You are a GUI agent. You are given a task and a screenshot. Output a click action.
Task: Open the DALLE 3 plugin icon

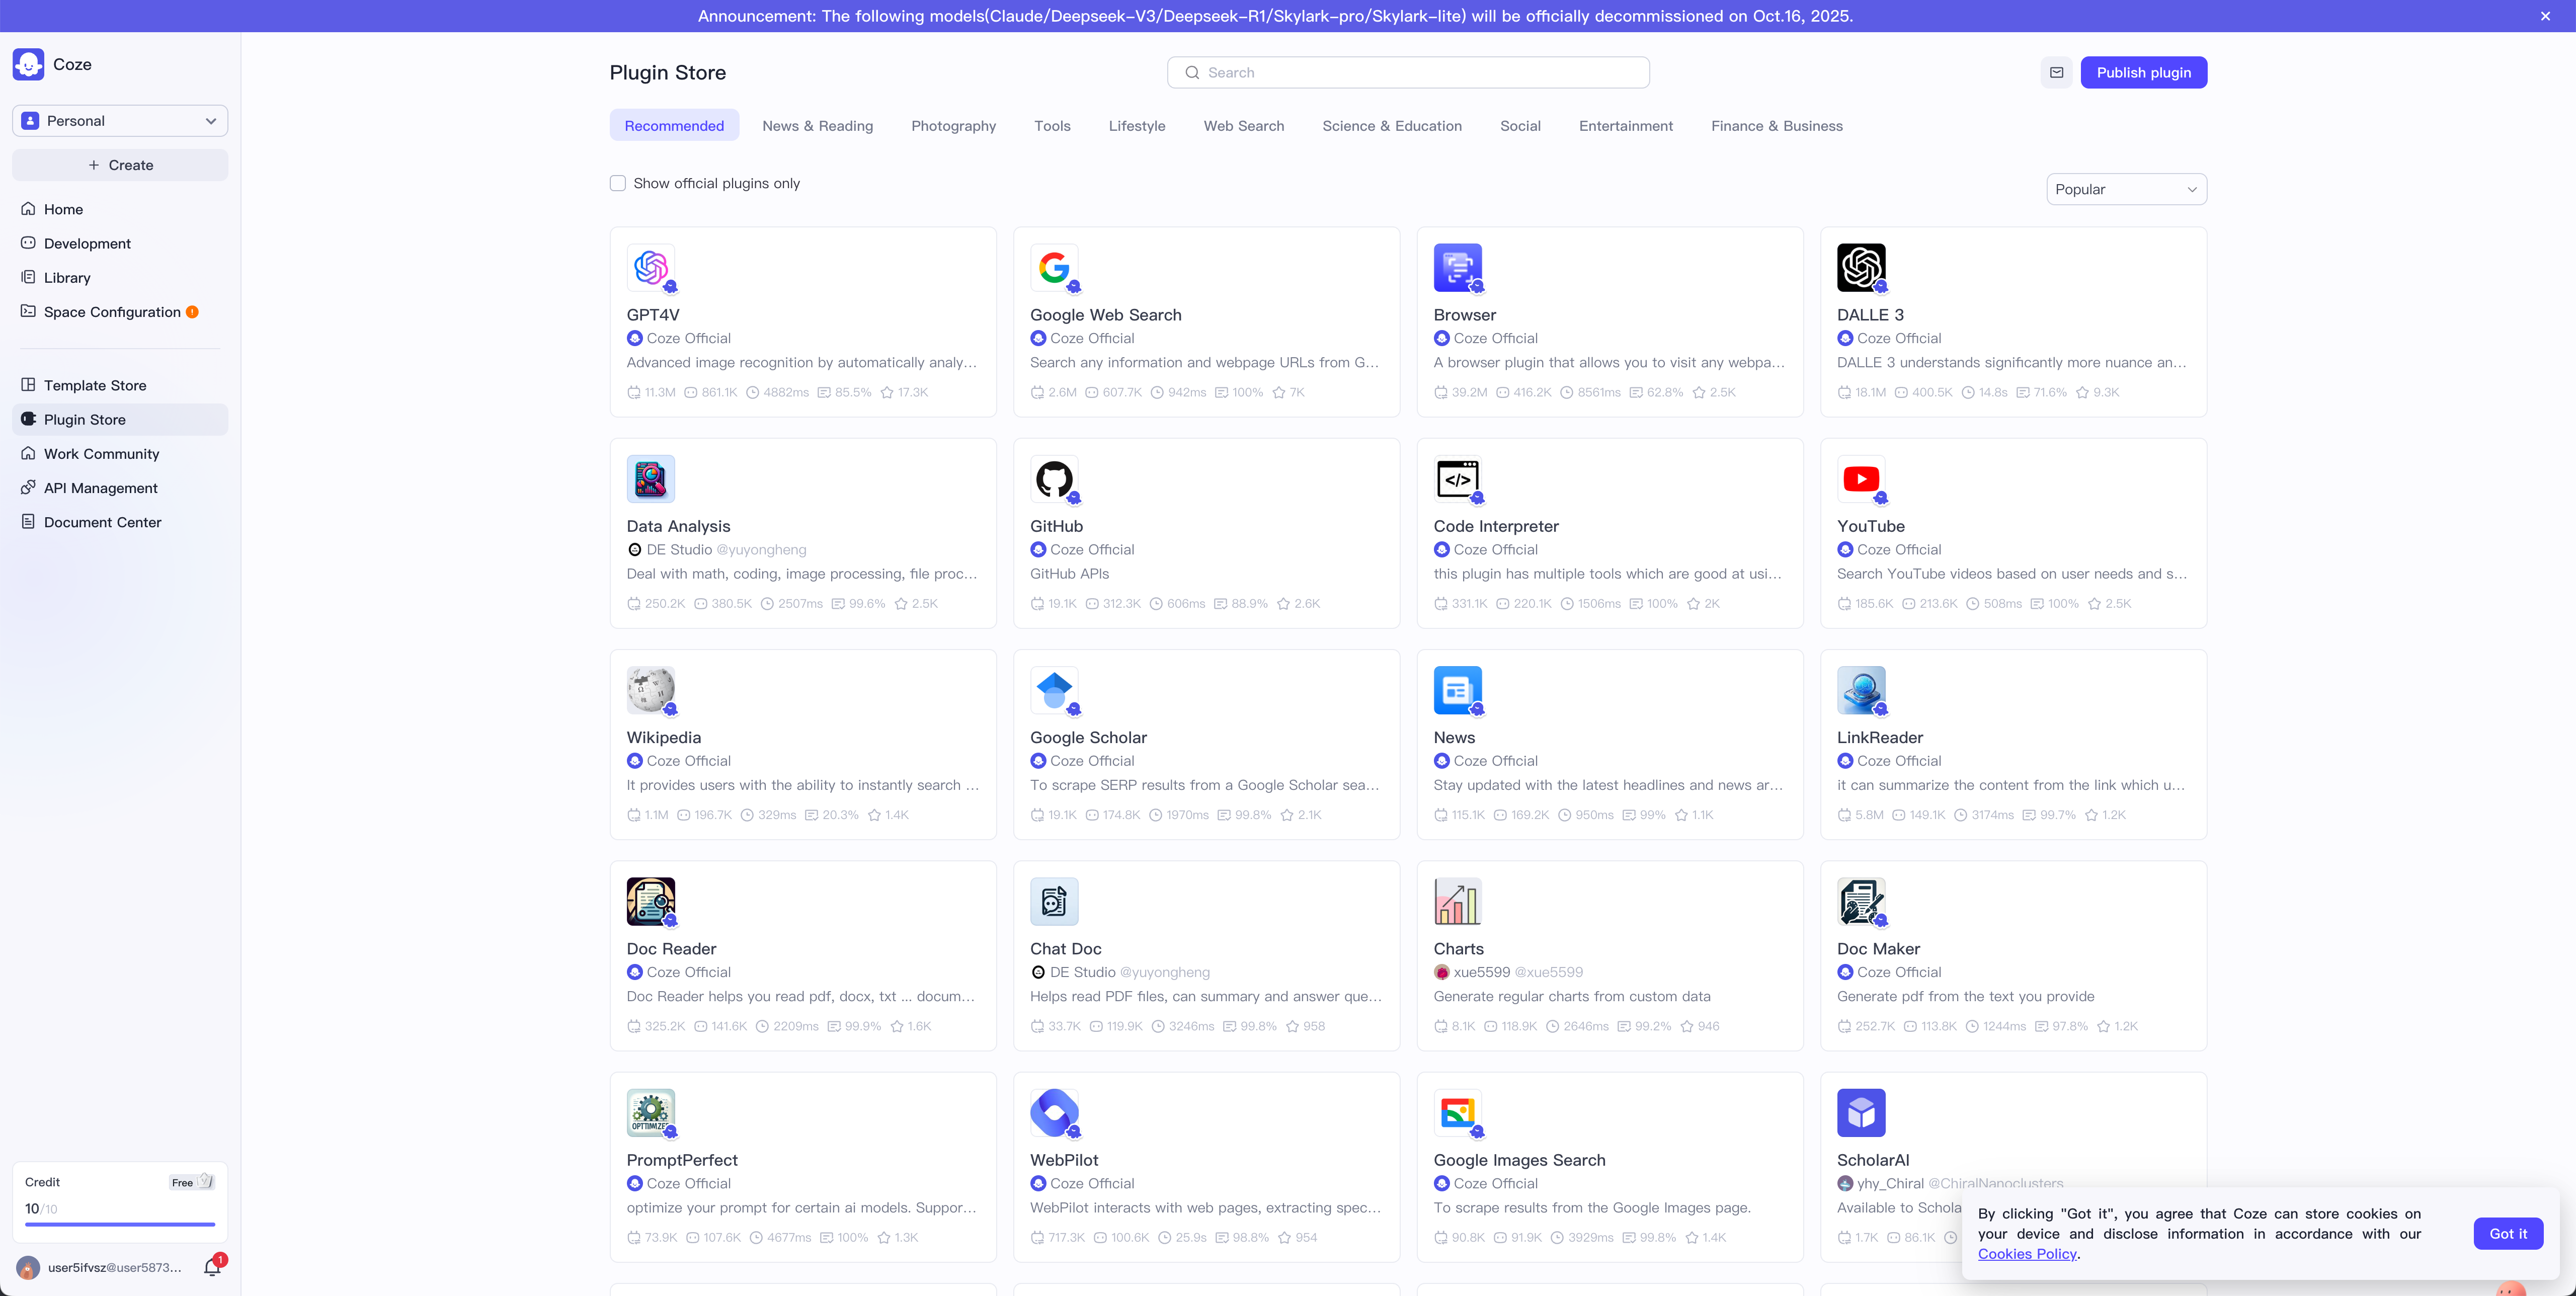click(1861, 268)
